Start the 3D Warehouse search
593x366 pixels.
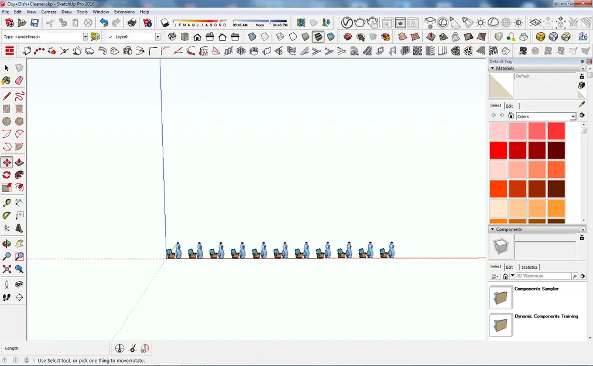(575, 276)
